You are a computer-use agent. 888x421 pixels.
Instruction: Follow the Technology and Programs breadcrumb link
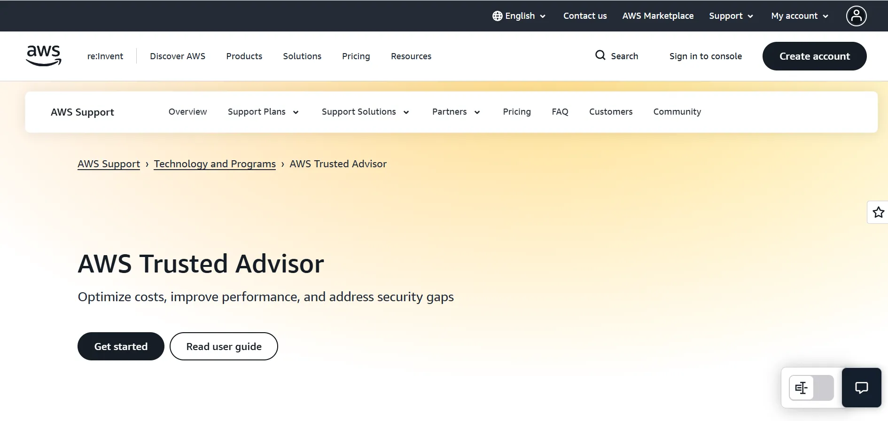[x=215, y=164]
